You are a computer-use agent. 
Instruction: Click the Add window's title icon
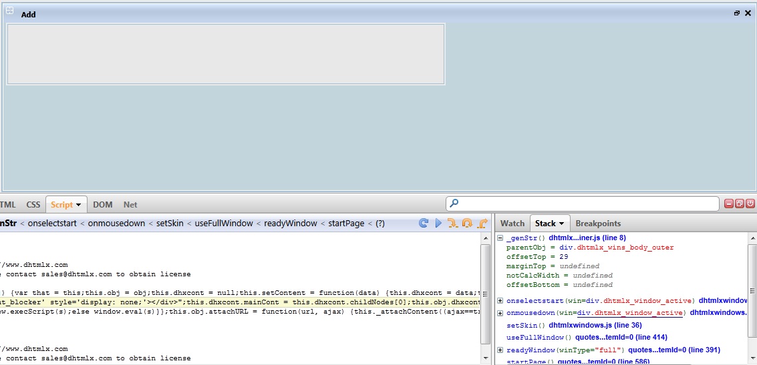tap(9, 10)
